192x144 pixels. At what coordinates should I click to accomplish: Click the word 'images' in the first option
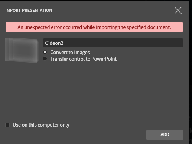tap(82, 53)
